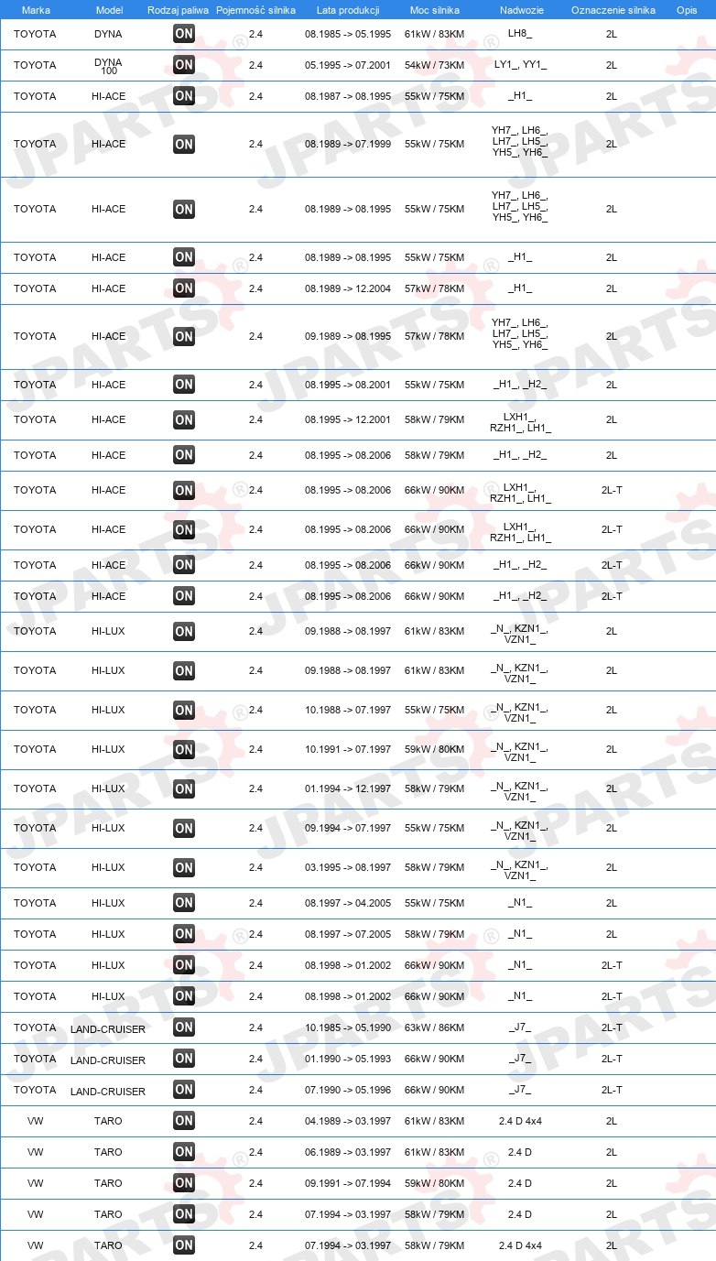This screenshot has height=1261, width=716.
Task: Select ON icon in HI-ACE 09.1989 -> 08.1995 row
Action: click(184, 336)
